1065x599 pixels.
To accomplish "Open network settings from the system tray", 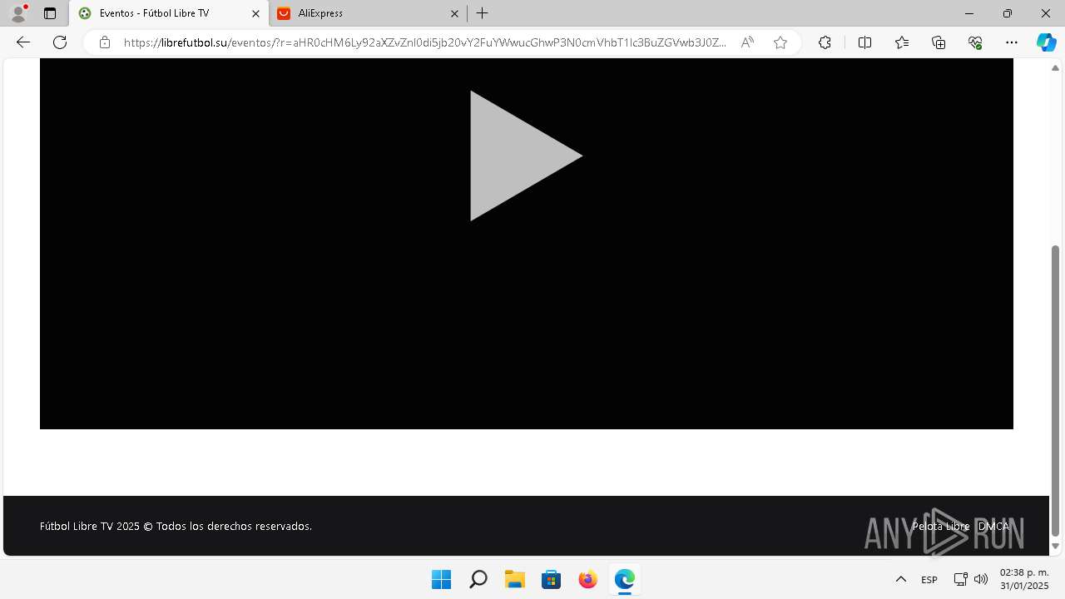I will tap(960, 579).
